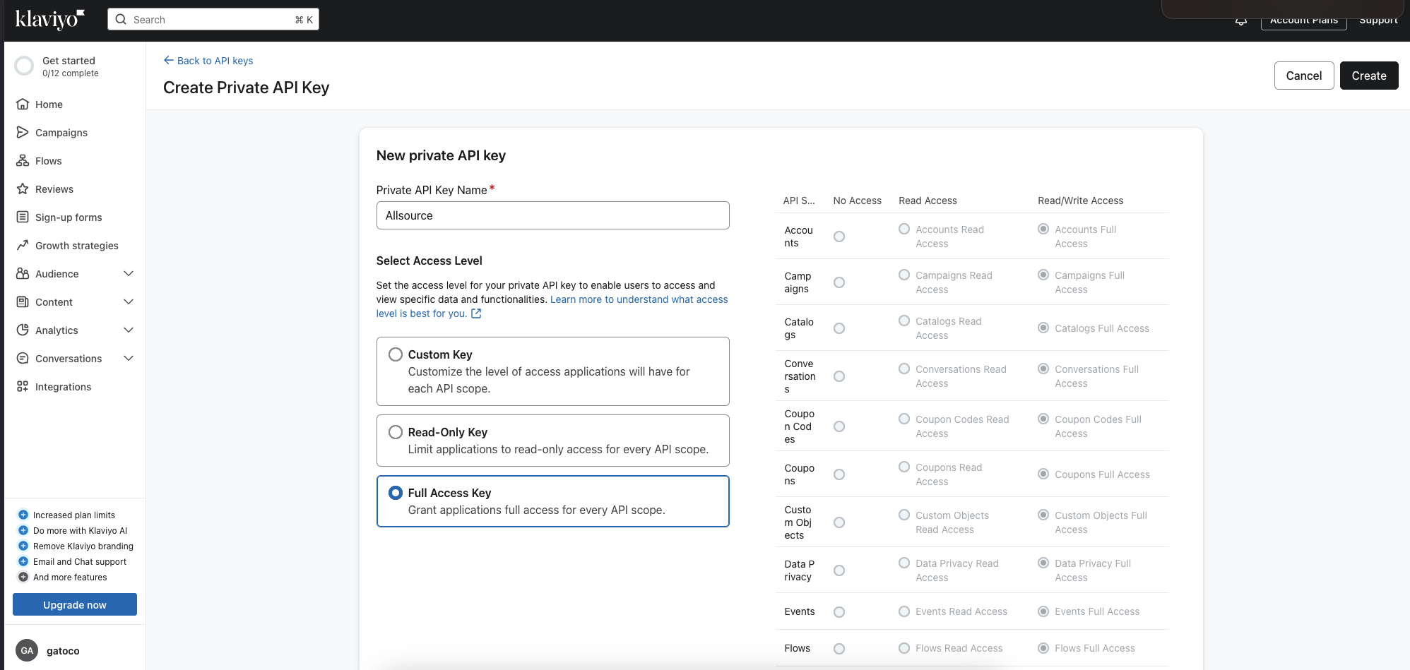Viewport: 1410px width, 670px height.
Task: Select the Full Access Key option
Action: (x=396, y=493)
